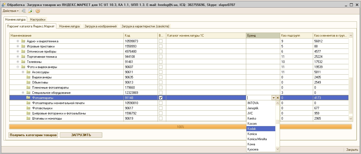
Task: Switch to Загрузка изображений tab
Action: pyautogui.click(x=100, y=26)
